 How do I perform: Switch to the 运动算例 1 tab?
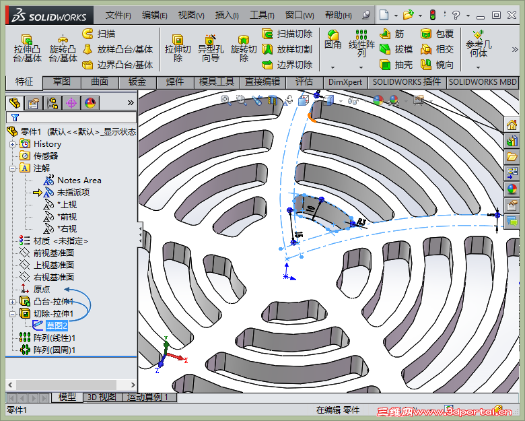pyautogui.click(x=147, y=397)
